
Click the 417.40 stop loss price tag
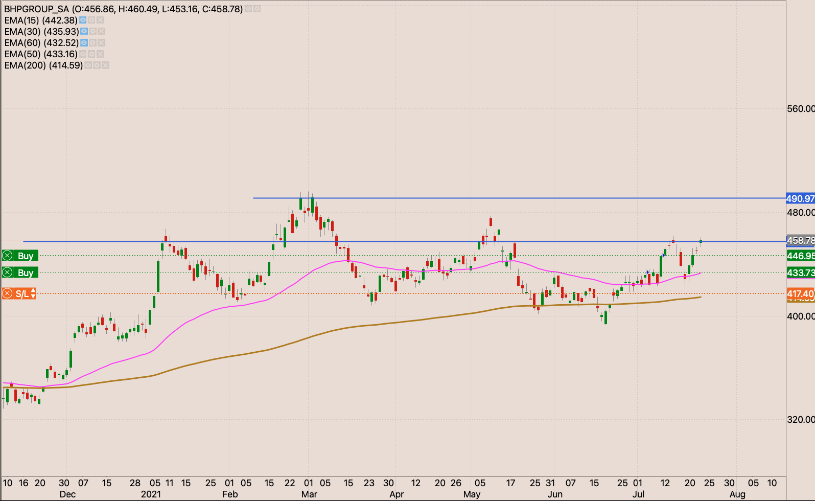[800, 293]
